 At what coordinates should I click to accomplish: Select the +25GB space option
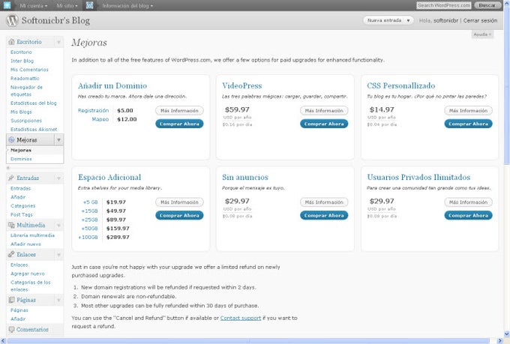pos(89,220)
